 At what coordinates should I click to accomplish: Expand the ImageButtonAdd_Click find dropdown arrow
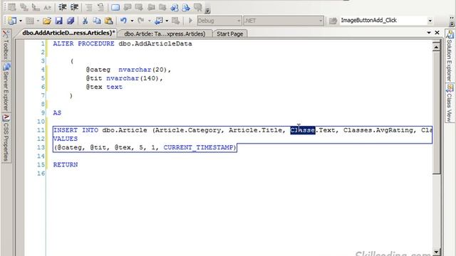(430, 21)
